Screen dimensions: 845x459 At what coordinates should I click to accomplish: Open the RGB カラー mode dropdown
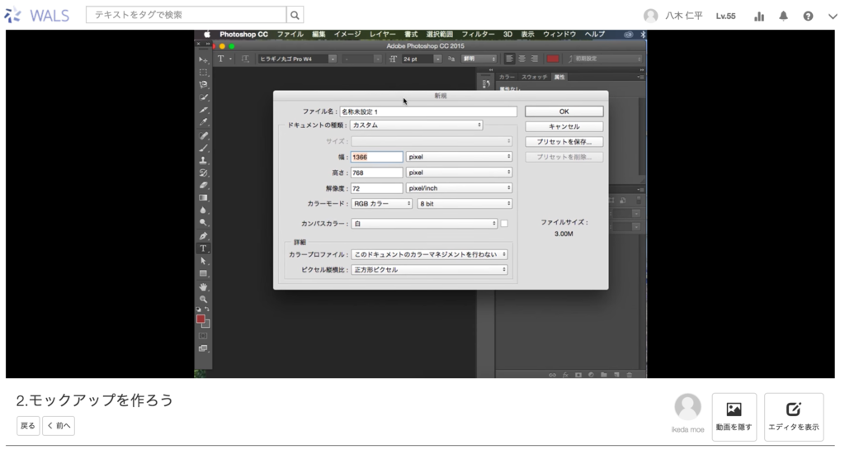[x=382, y=204]
